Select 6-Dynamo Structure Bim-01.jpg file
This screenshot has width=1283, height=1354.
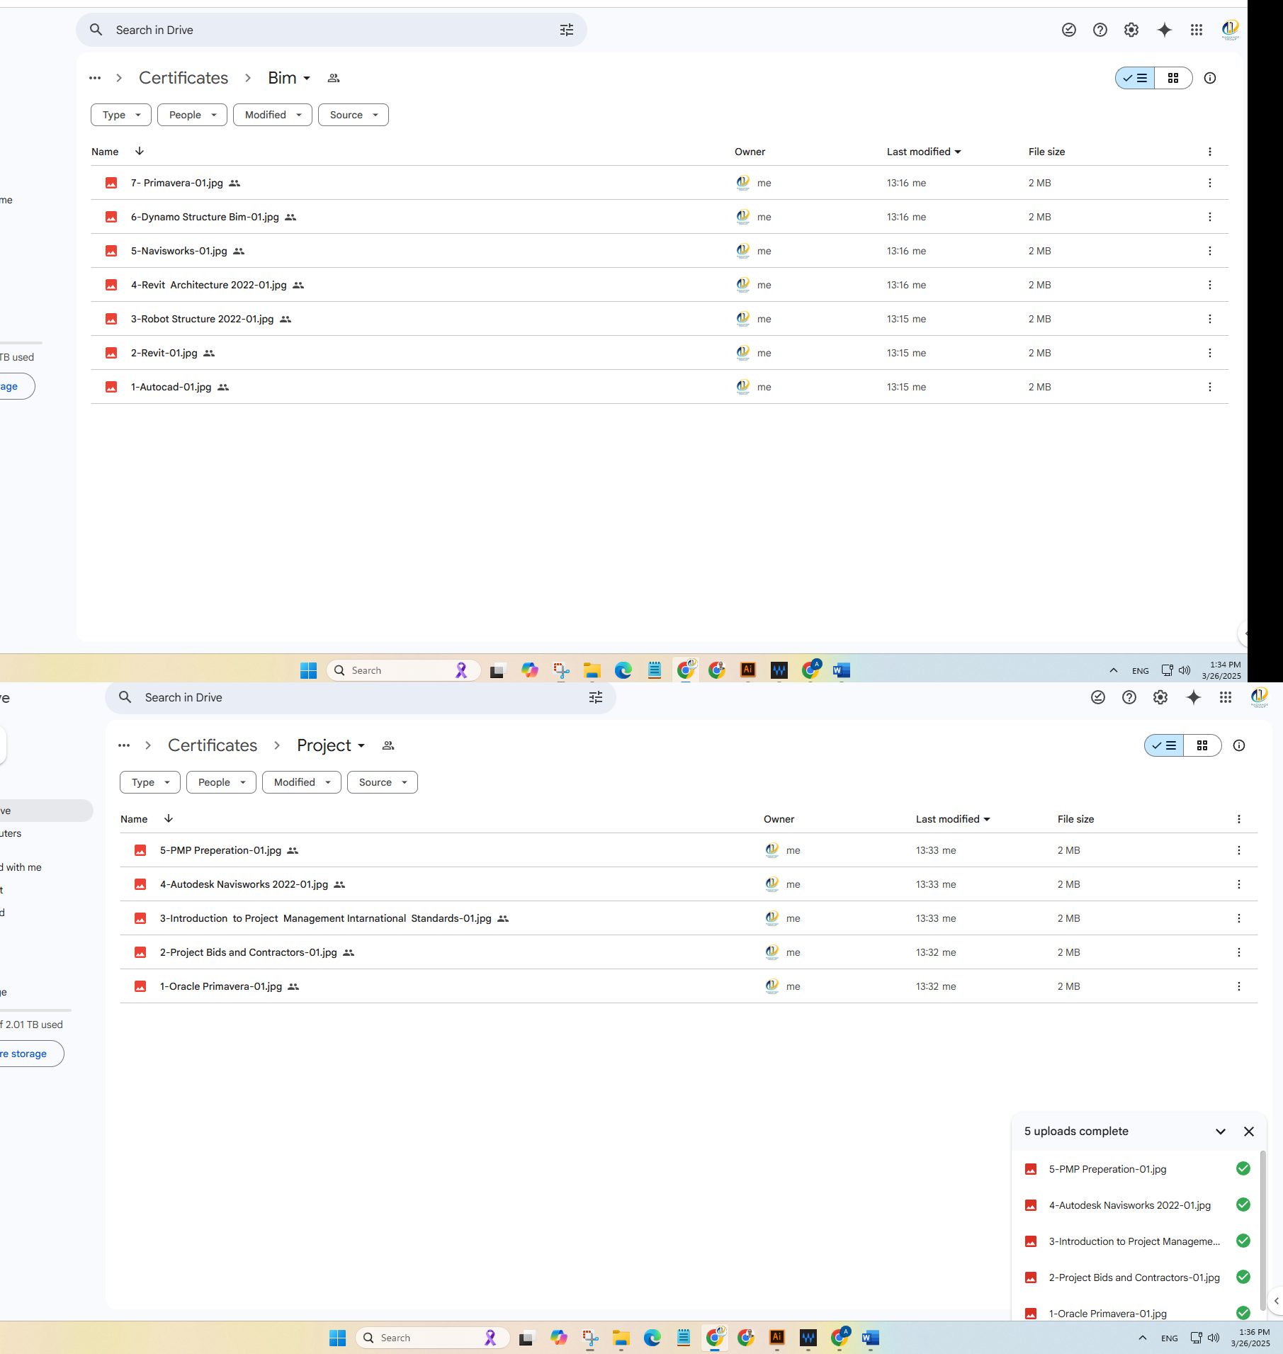[659, 217]
